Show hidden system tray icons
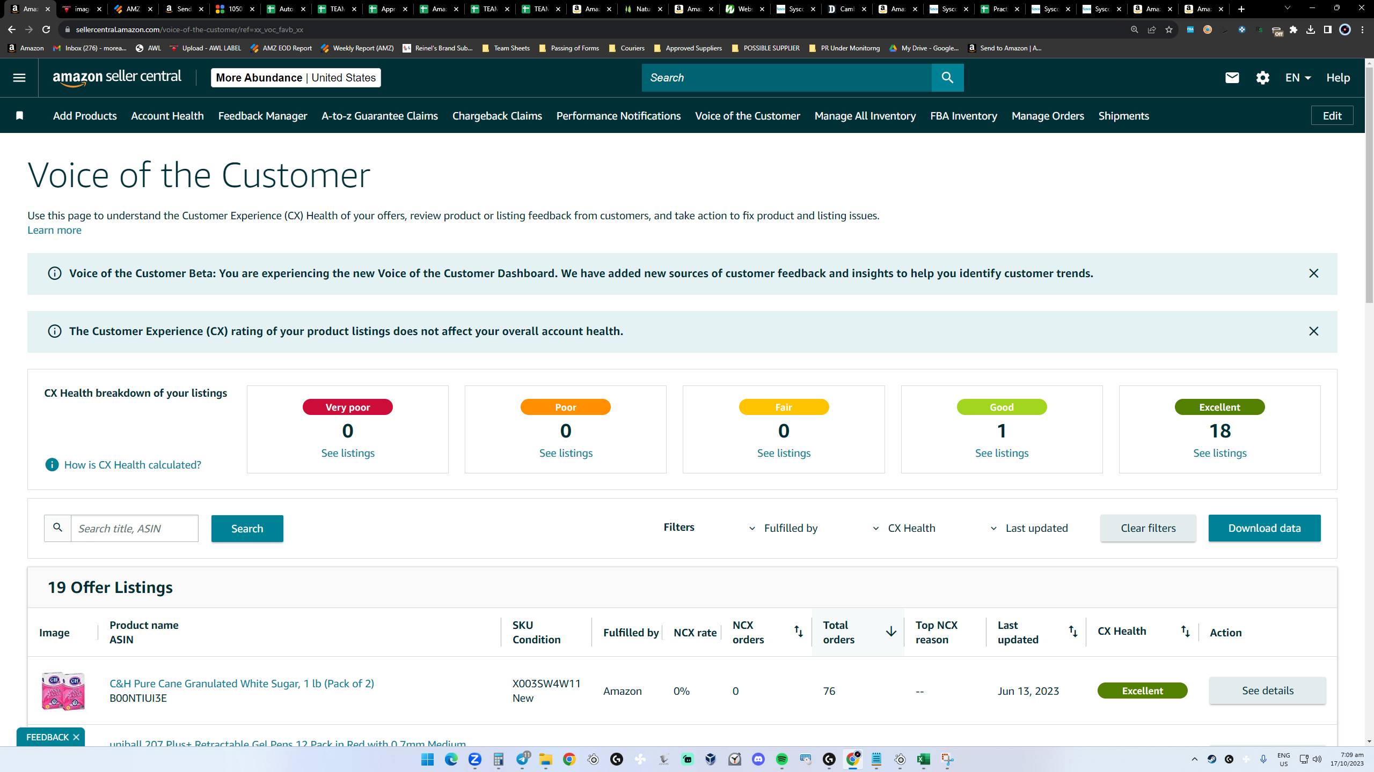Screen dimensions: 1374x772 point(1194,759)
